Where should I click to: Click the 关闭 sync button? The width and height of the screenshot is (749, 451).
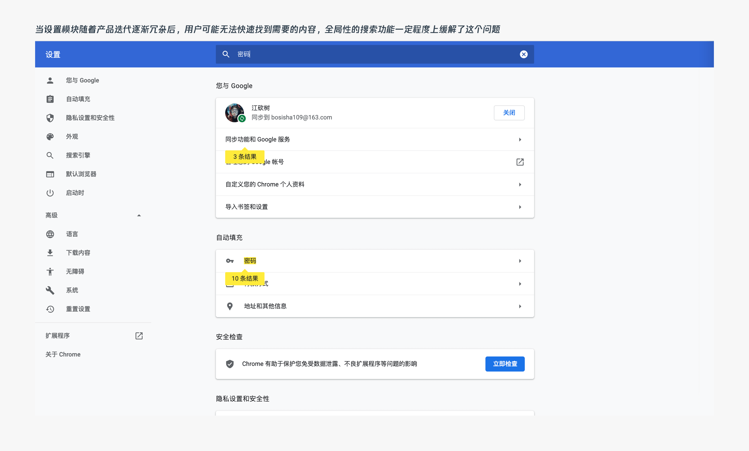[x=509, y=113]
